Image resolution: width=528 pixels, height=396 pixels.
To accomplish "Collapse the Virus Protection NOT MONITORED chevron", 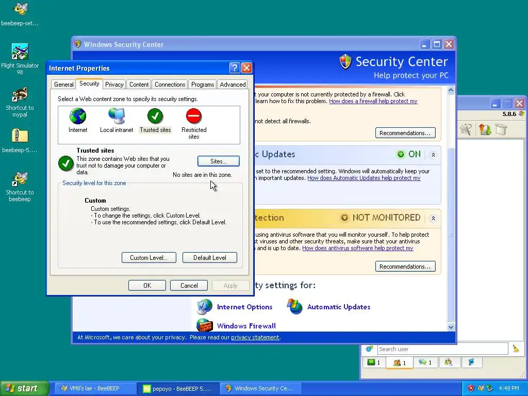I will click(x=433, y=218).
